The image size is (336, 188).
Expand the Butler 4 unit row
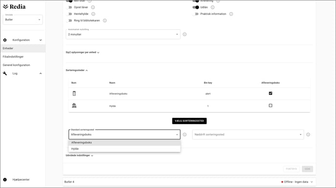[312, 182]
